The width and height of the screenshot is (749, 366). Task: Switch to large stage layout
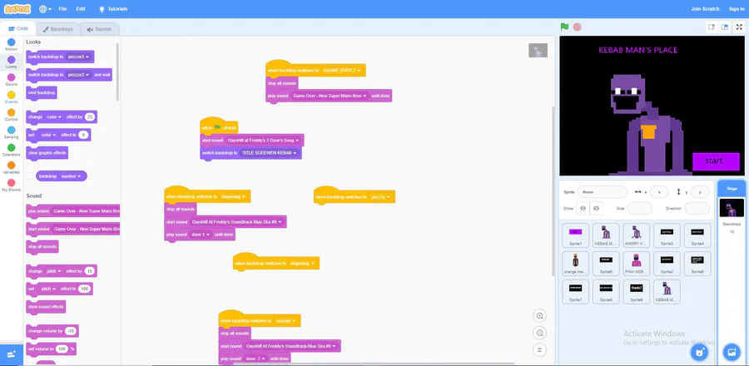point(725,27)
